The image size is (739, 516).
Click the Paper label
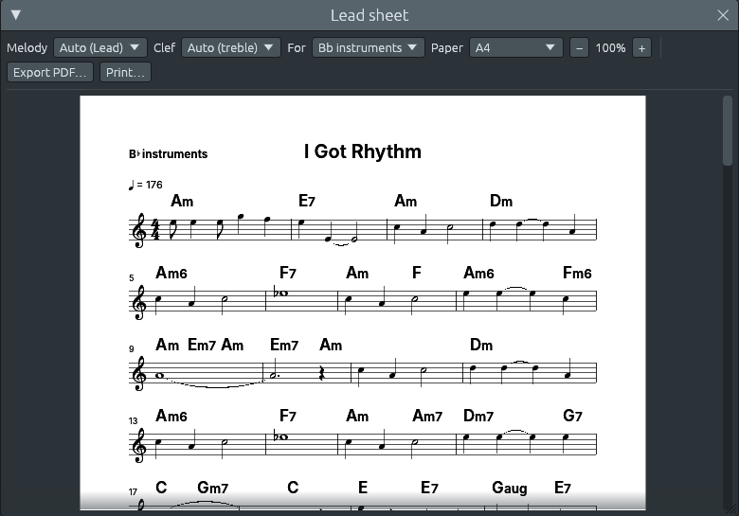447,48
